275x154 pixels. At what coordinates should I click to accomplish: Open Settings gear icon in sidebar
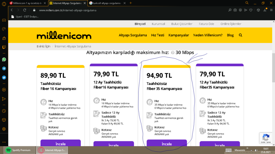[x=4, y=129]
